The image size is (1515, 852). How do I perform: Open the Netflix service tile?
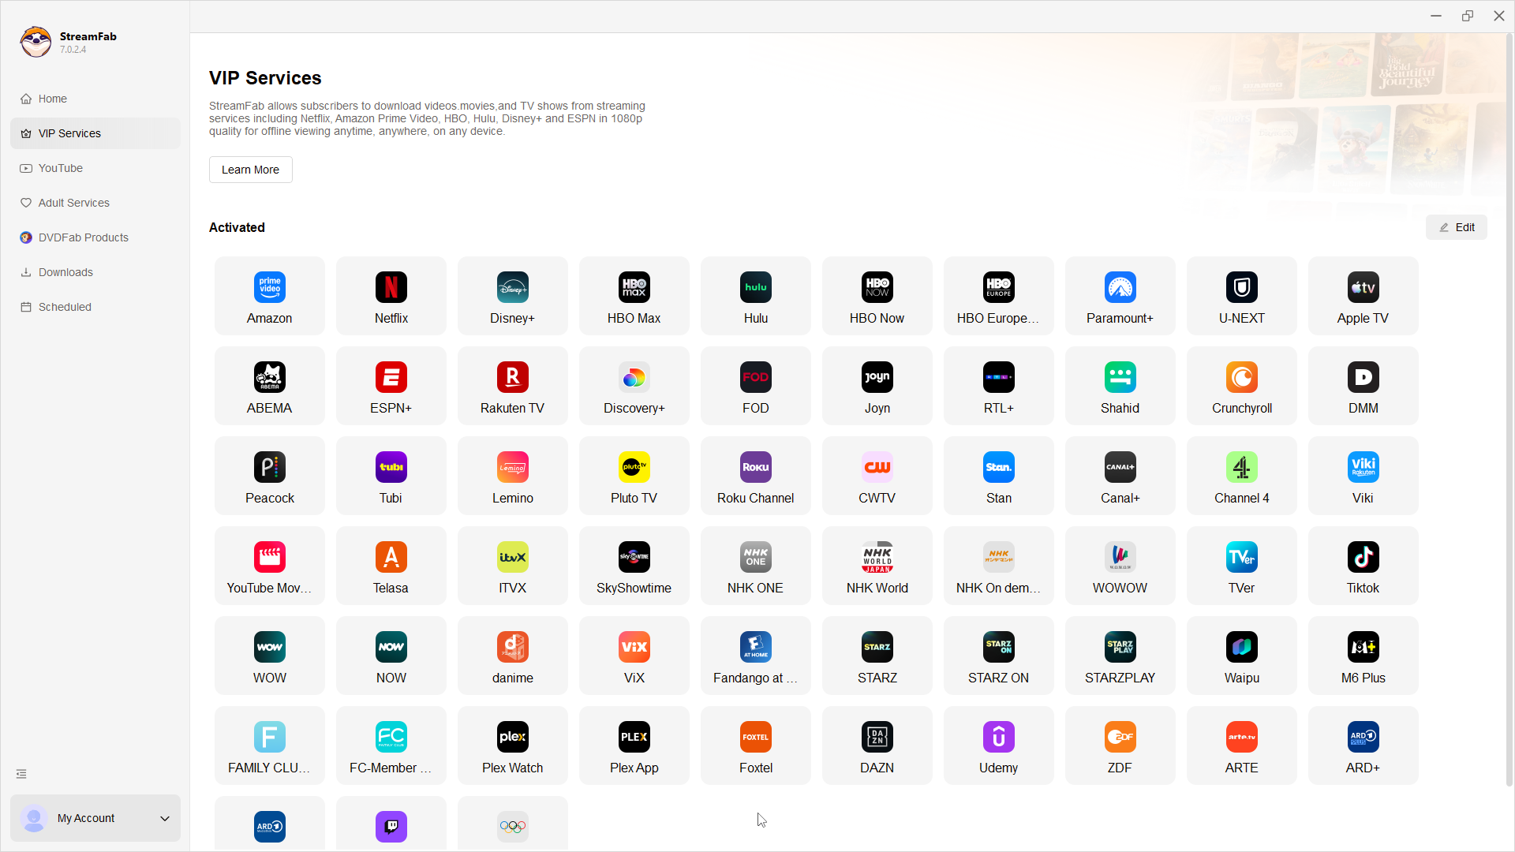(x=391, y=296)
